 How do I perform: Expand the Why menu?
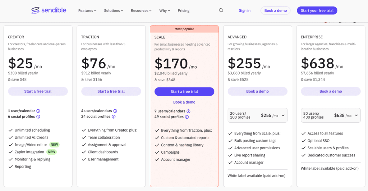pos(165,10)
